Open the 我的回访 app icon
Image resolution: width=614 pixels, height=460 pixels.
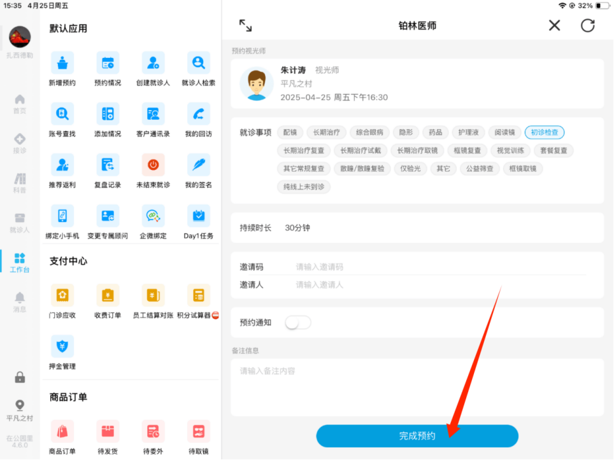tap(199, 114)
